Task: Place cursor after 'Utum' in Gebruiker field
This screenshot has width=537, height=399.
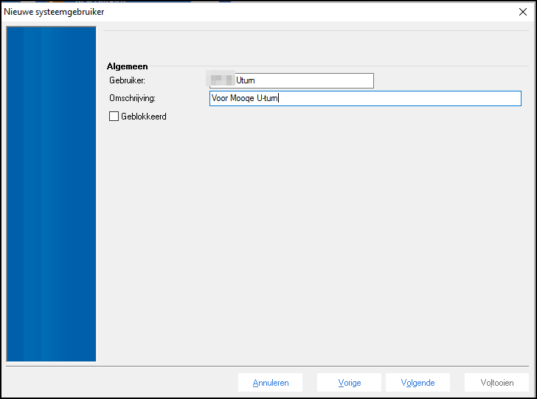Action: tap(256, 80)
